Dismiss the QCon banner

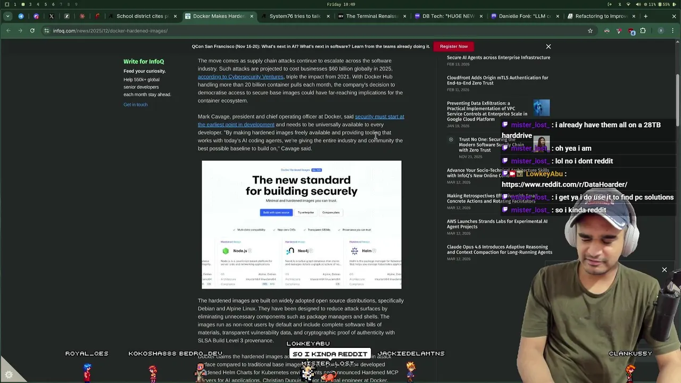click(549, 46)
